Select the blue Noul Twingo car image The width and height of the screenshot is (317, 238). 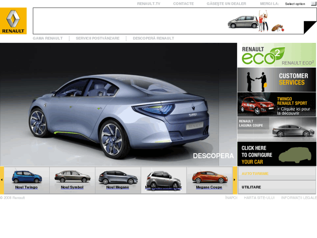pyautogui.click(x=27, y=177)
